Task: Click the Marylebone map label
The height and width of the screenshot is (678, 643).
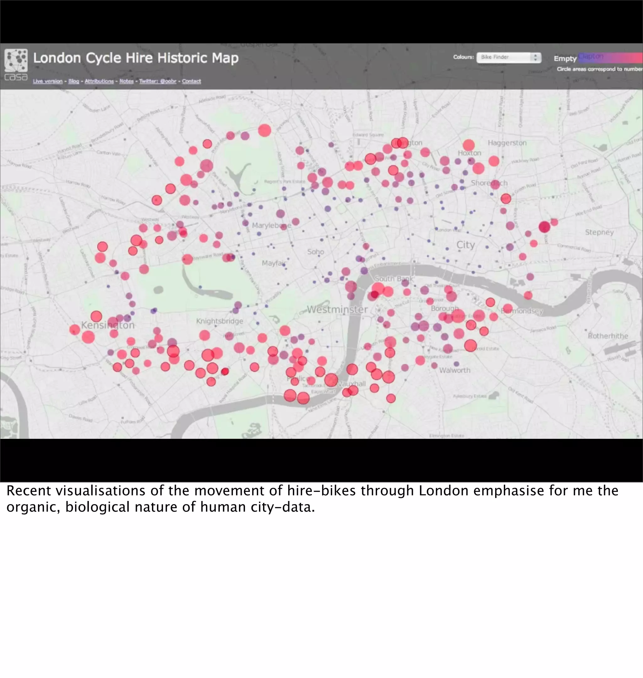Action: tap(272, 225)
